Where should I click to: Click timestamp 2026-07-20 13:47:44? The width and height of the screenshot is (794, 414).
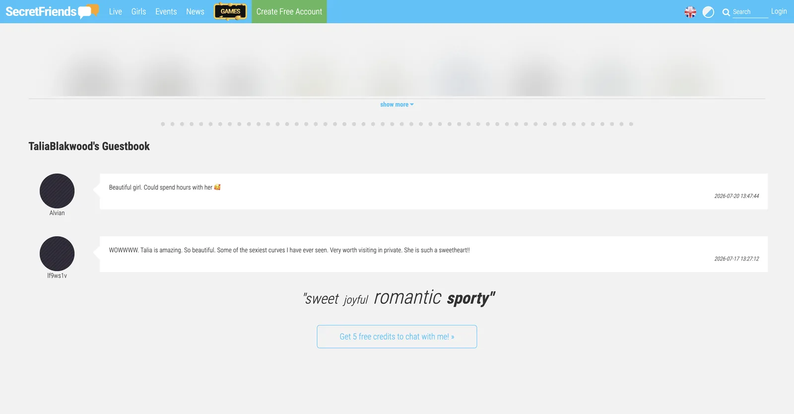(736, 196)
